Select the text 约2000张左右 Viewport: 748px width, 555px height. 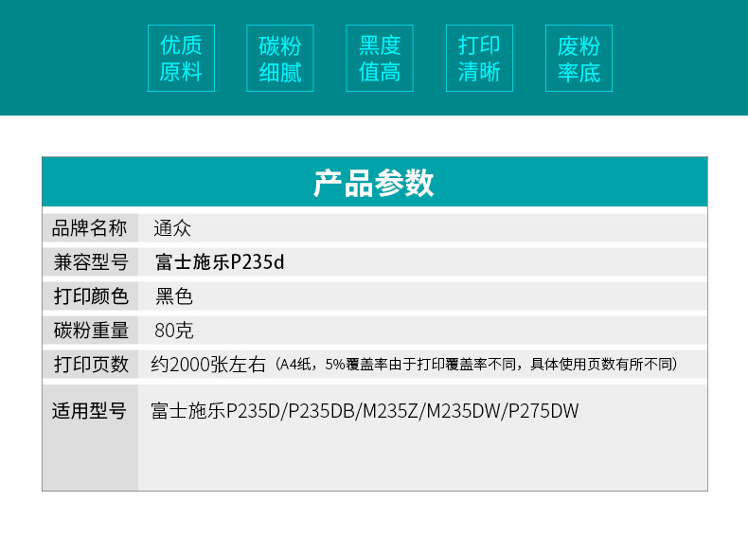click(208, 365)
